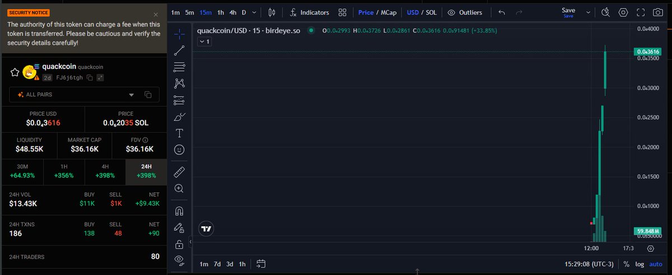Toggle chart to MCap view

pos(388,12)
